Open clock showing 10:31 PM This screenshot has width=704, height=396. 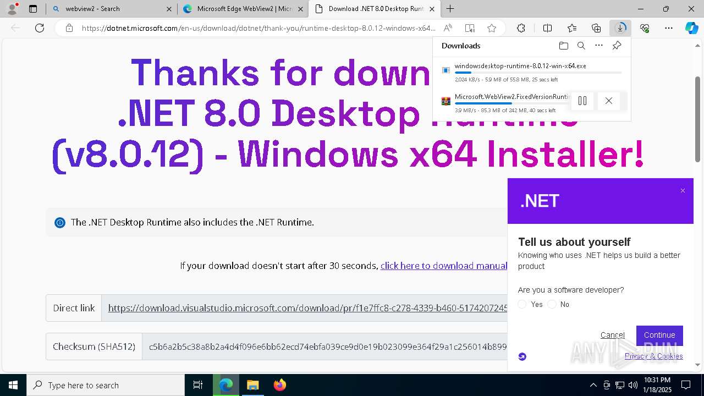click(x=657, y=385)
